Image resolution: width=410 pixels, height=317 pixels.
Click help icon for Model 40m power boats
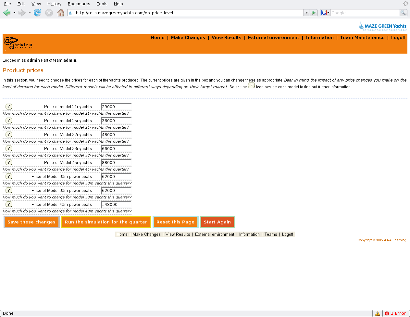coord(9,204)
